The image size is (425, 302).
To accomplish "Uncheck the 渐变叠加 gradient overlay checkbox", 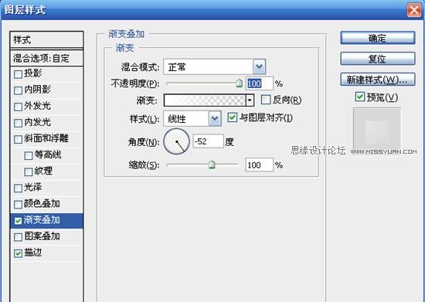I will 18,221.
